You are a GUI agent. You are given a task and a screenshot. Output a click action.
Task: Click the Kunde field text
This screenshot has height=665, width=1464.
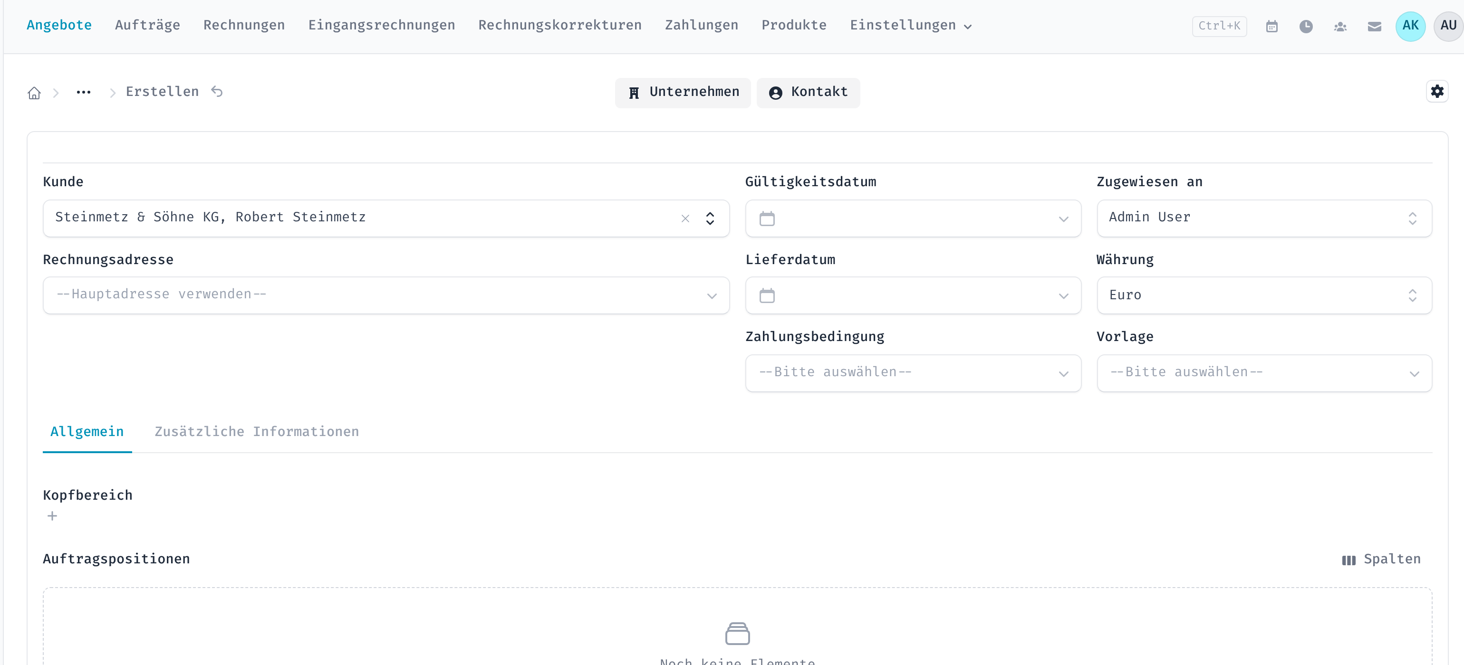[210, 218]
